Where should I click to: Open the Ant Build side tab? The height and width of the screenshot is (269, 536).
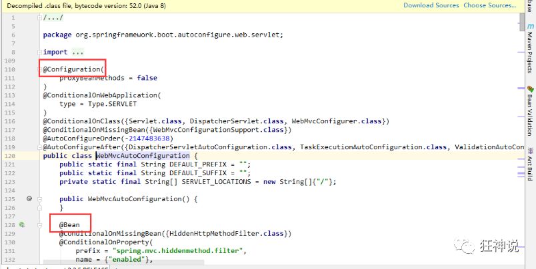pos(531,168)
